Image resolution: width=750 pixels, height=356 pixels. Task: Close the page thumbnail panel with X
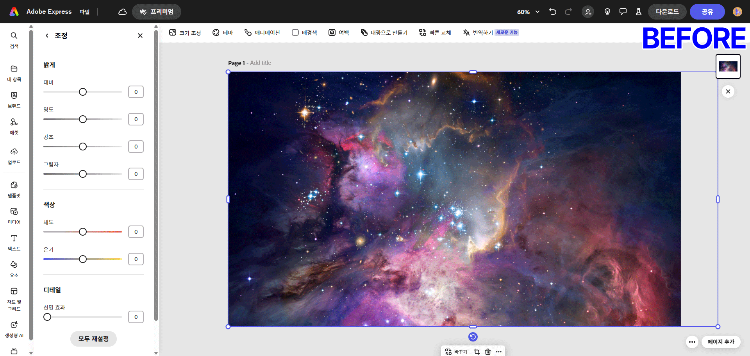pyautogui.click(x=728, y=91)
